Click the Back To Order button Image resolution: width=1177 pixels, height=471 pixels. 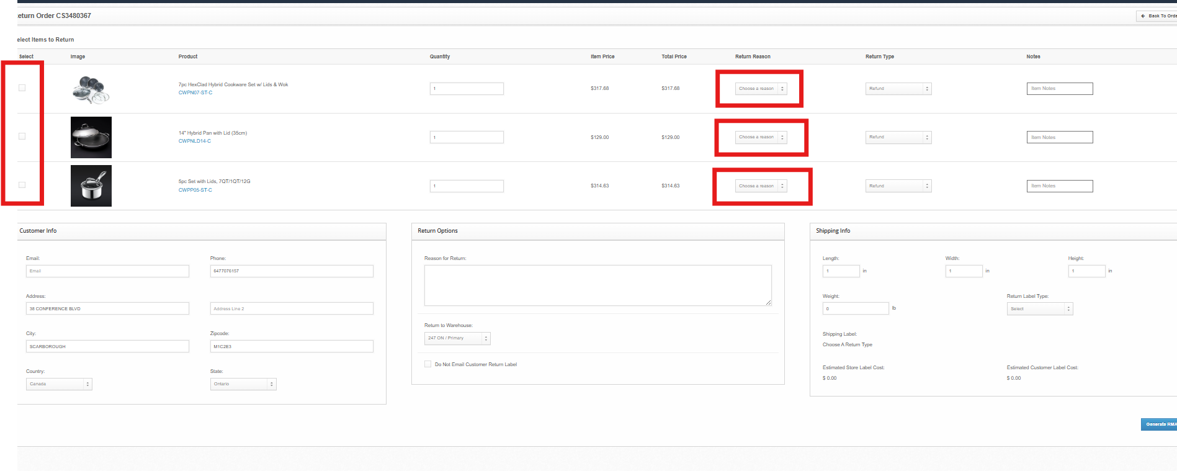(x=1157, y=16)
